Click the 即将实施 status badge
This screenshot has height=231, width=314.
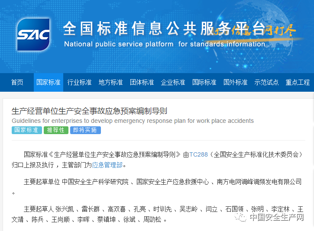85,130
